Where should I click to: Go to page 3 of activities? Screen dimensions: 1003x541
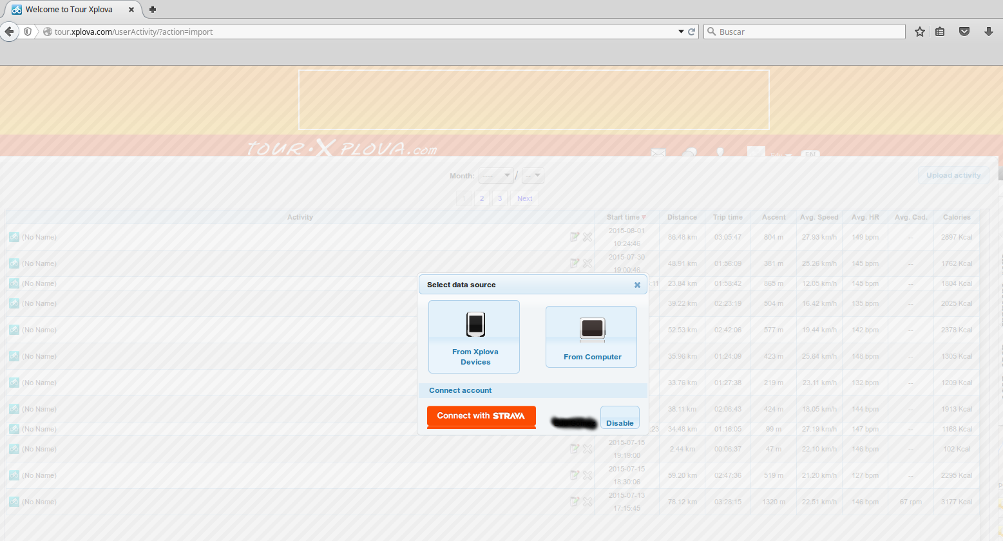(500, 198)
